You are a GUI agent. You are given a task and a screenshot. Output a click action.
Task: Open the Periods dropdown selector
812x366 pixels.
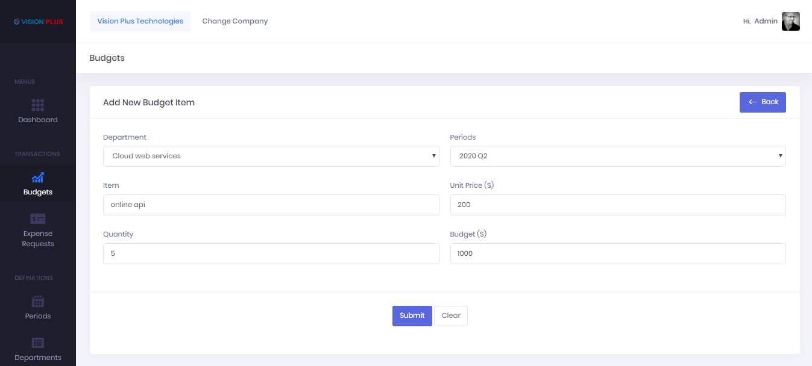(x=617, y=156)
